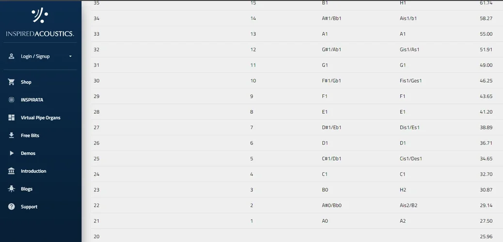This screenshot has height=242, width=503.
Task: Go to Virtual Pipe Organs page
Action: point(41,118)
